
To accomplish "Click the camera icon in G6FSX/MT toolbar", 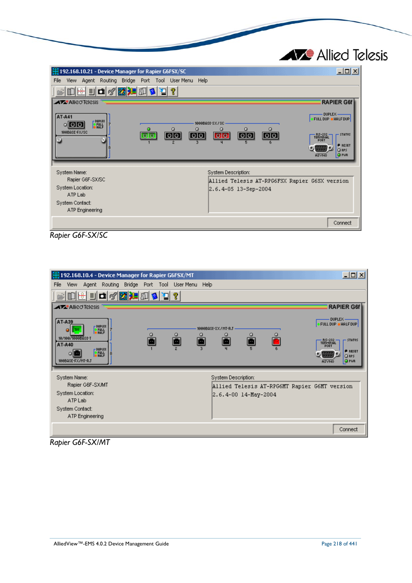I will point(102,296).
